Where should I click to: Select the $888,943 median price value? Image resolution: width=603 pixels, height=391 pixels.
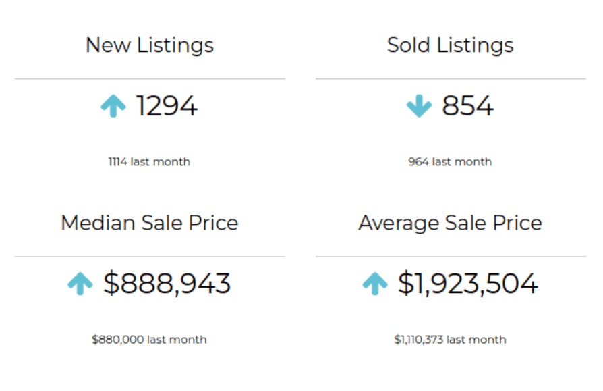coord(167,284)
